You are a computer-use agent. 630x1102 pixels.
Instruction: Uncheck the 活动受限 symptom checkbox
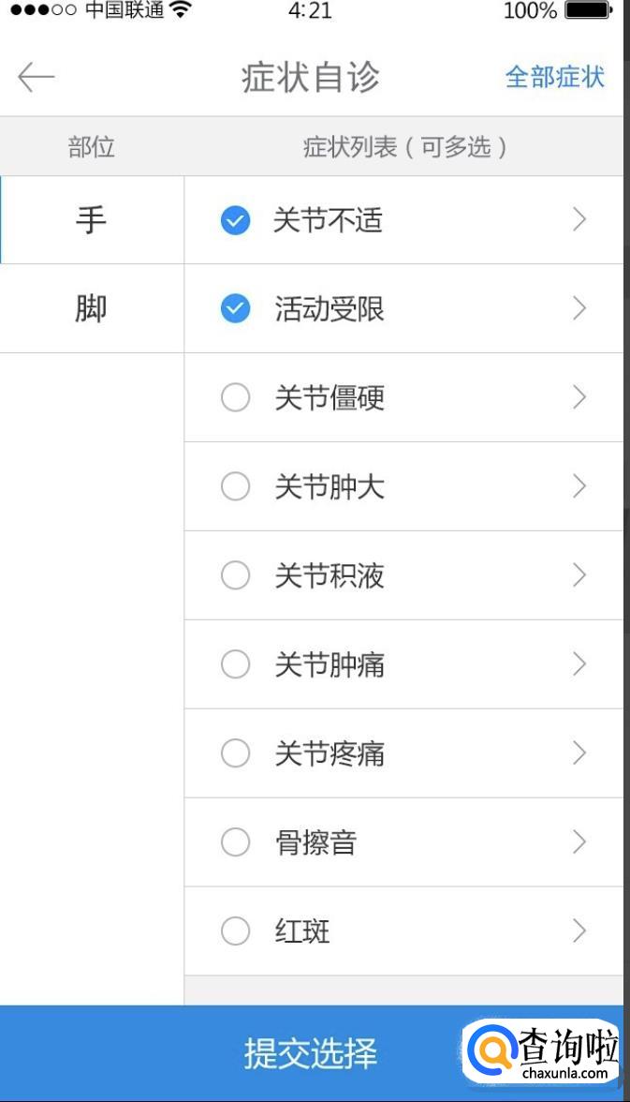[235, 308]
